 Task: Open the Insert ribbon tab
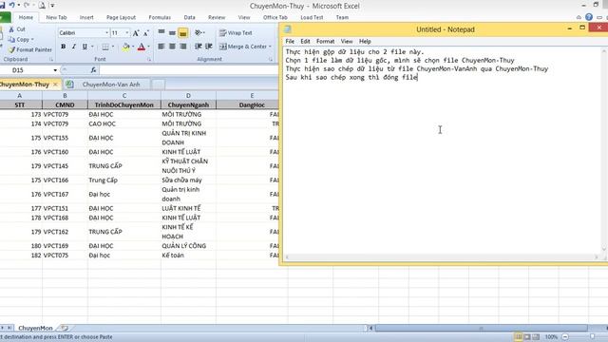pyautogui.click(x=86, y=17)
